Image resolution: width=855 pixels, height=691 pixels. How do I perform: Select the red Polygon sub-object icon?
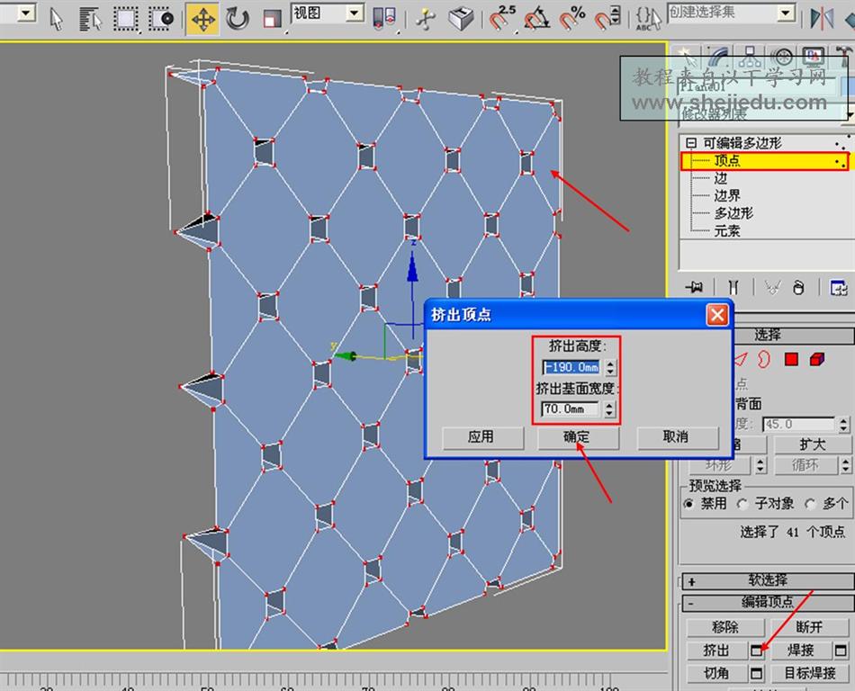tap(791, 360)
